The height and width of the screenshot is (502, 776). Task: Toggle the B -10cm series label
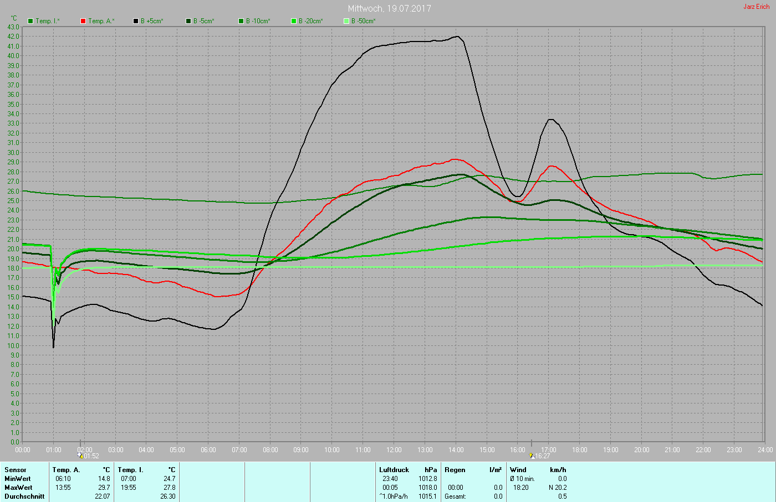[x=258, y=21]
